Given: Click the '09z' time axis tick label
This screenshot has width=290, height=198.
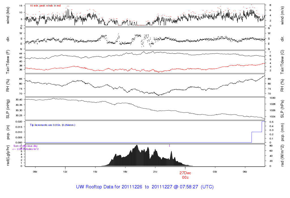Looking at the screenshot, I should click(35, 172).
